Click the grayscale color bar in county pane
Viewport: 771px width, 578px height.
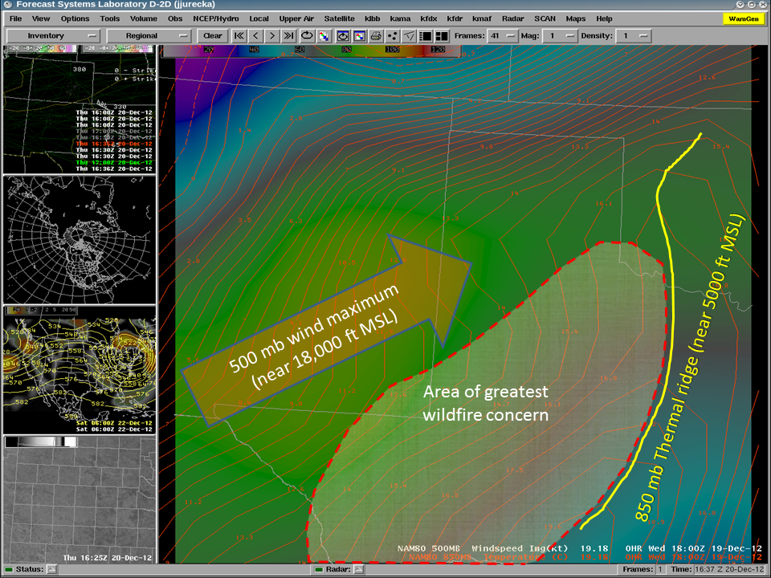(x=41, y=442)
